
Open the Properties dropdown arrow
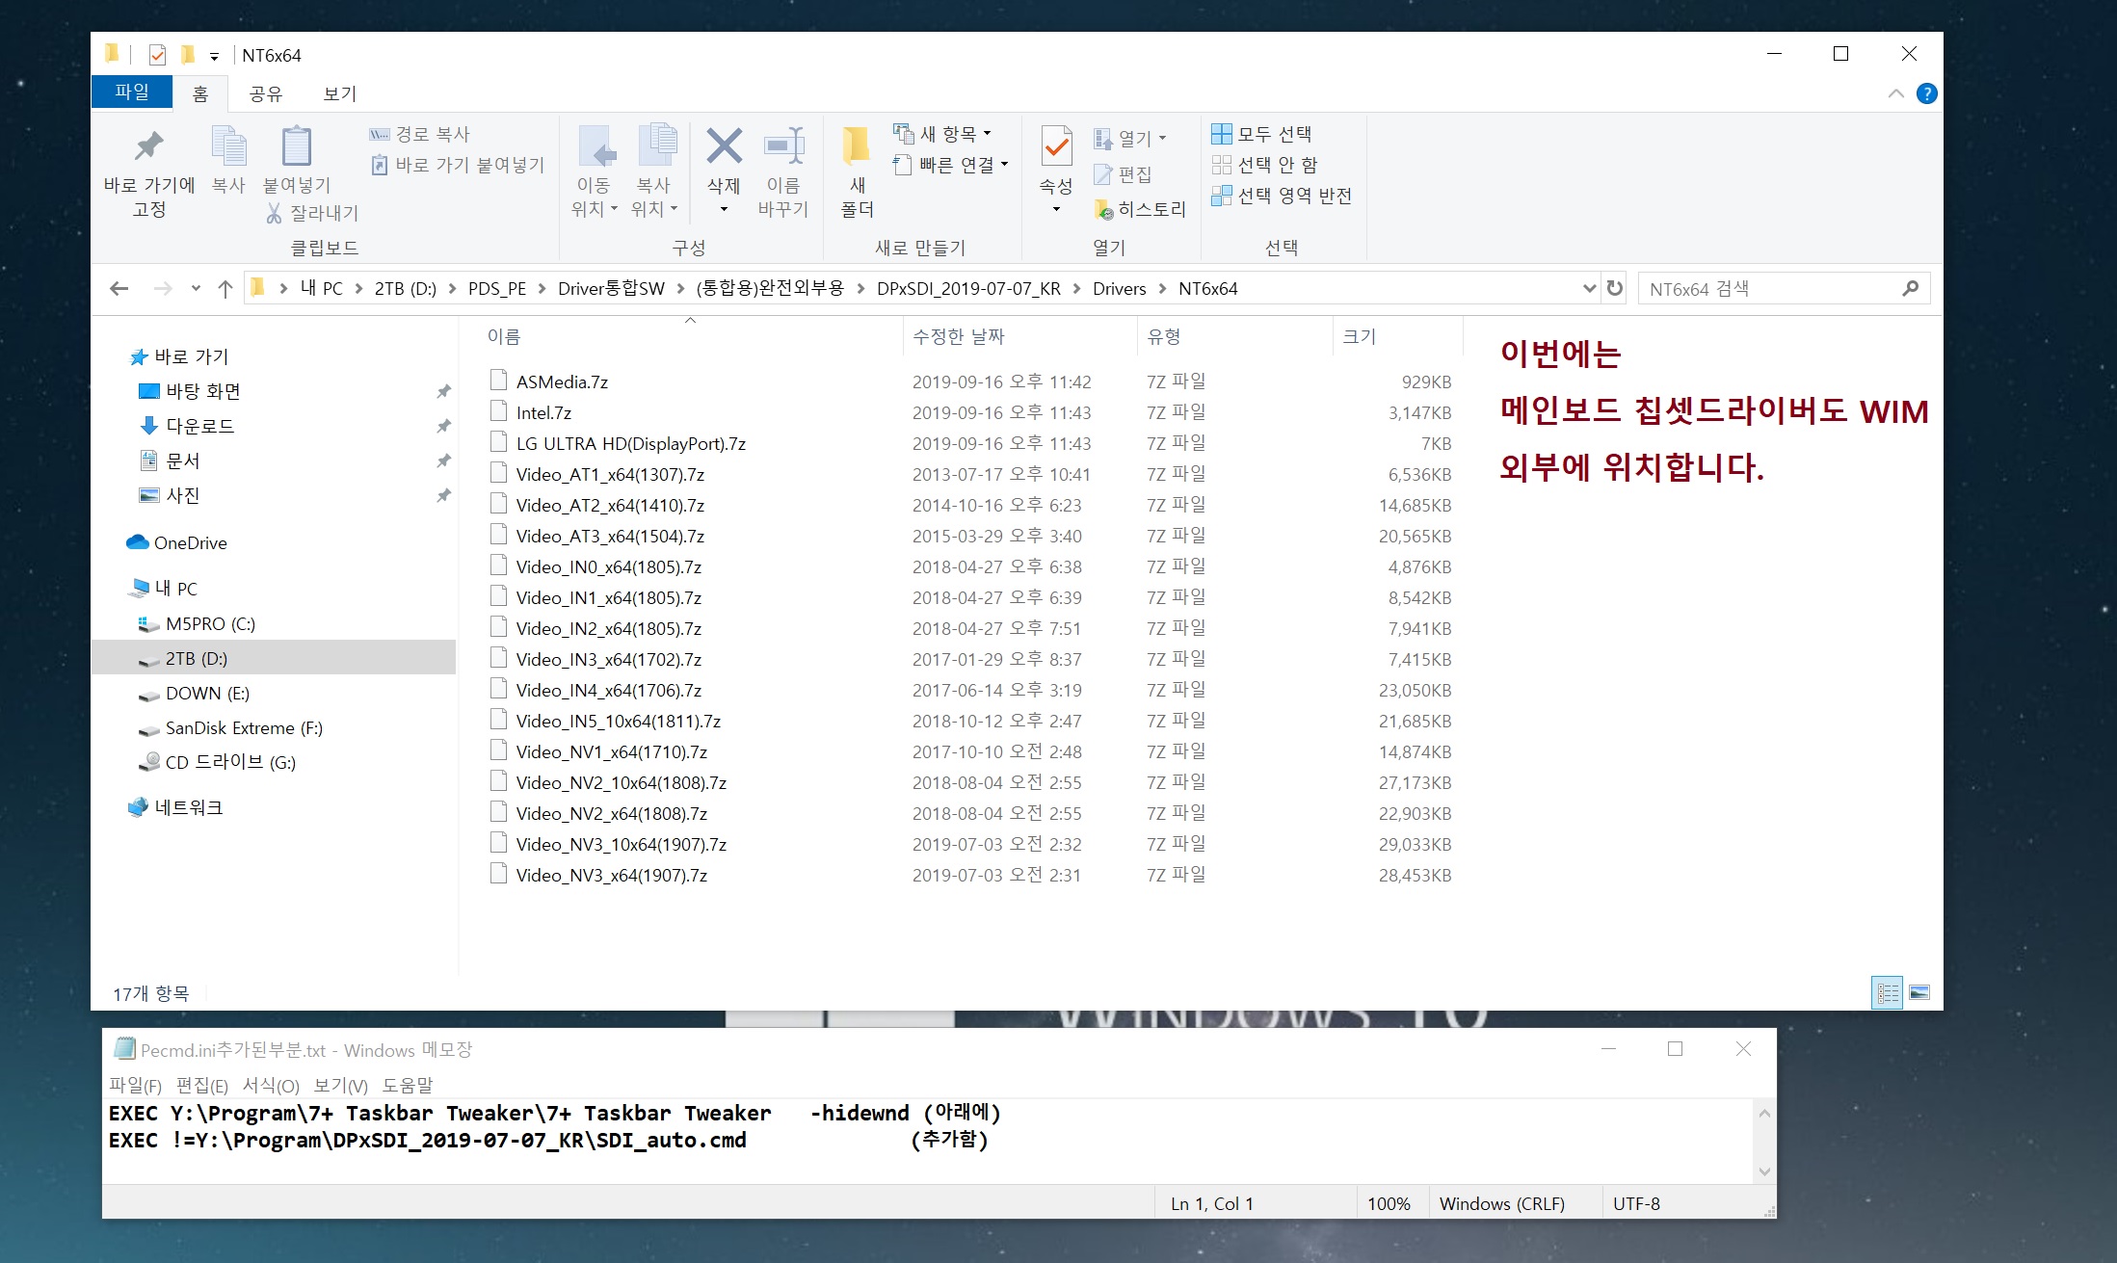coord(1056,209)
